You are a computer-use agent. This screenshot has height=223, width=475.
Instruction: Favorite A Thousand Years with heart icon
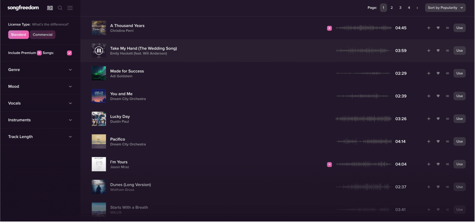pos(438,28)
